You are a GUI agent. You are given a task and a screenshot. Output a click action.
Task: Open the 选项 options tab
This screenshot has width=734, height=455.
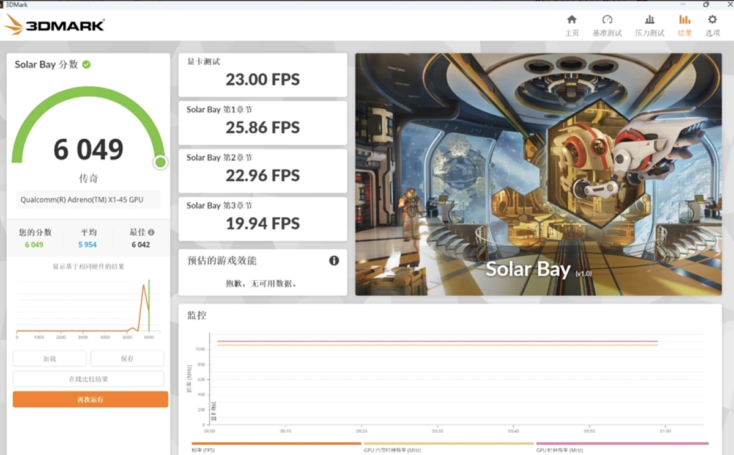pyautogui.click(x=712, y=26)
